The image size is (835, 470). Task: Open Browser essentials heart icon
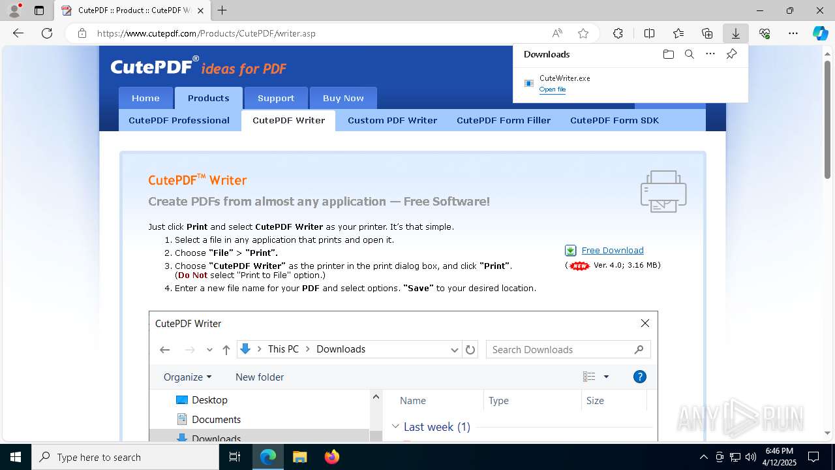(765, 33)
